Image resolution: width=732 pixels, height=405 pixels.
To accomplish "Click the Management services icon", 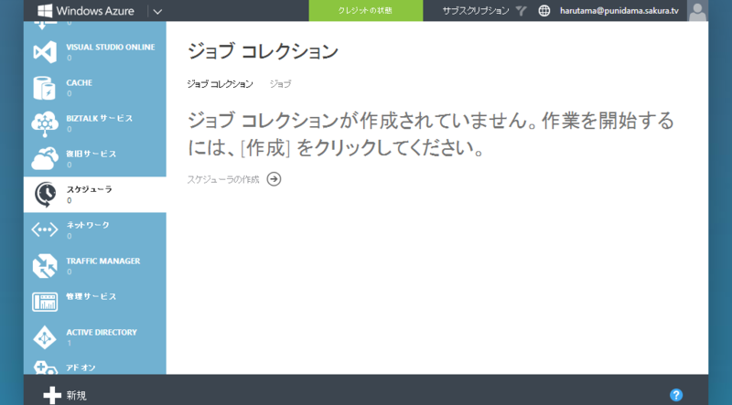I will point(45,302).
